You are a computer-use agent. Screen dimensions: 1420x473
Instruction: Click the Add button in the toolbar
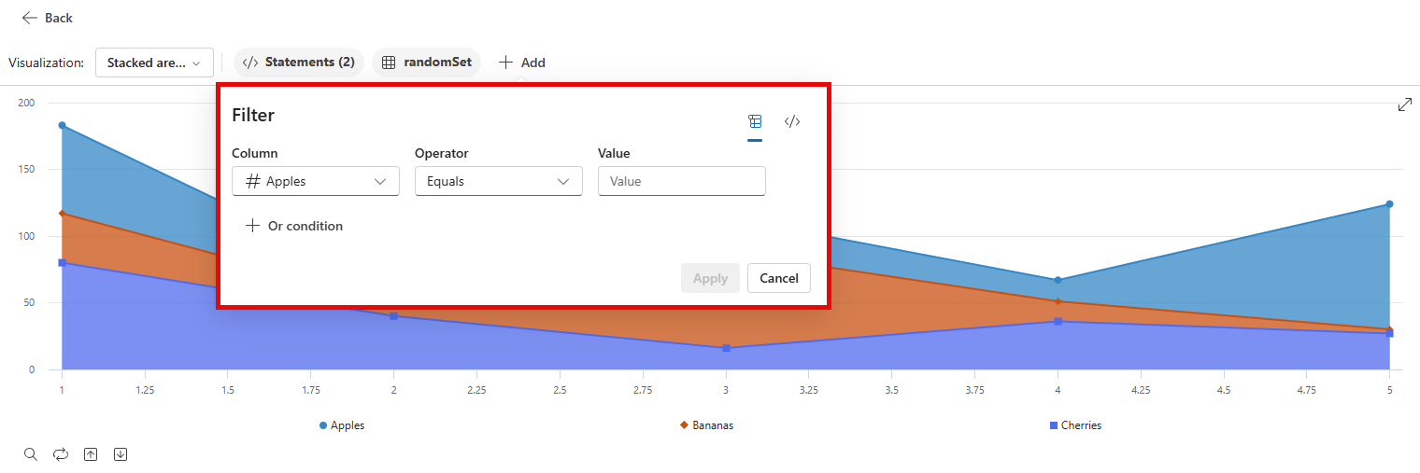coord(521,63)
